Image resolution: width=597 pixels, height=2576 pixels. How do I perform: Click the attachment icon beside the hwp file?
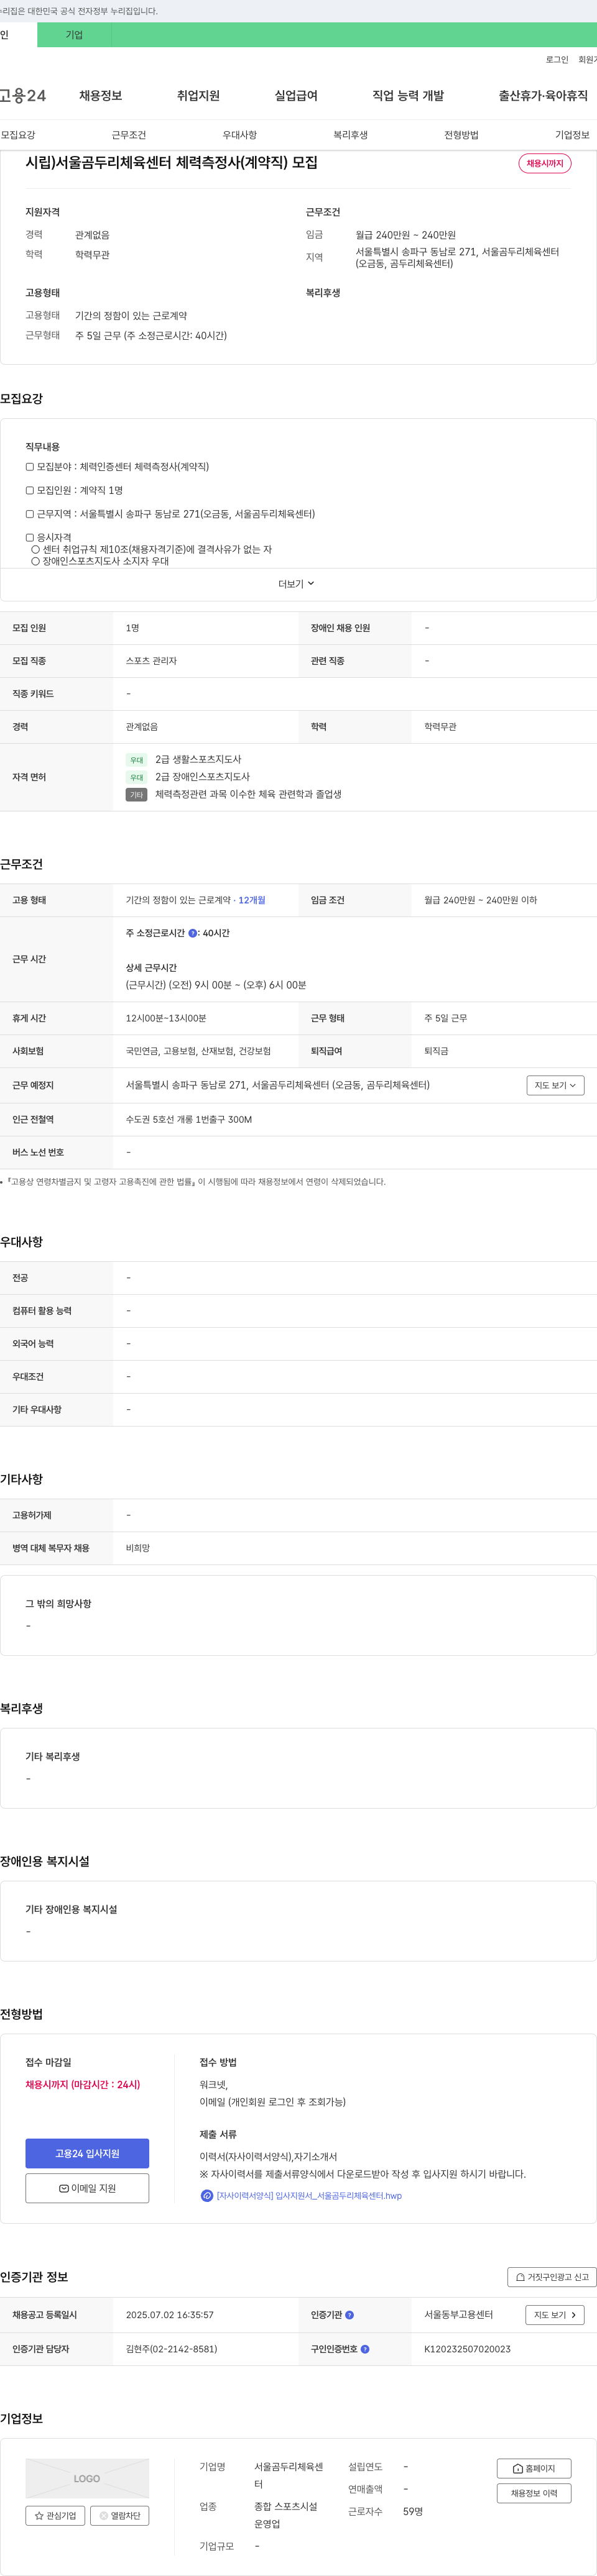pos(207,2196)
